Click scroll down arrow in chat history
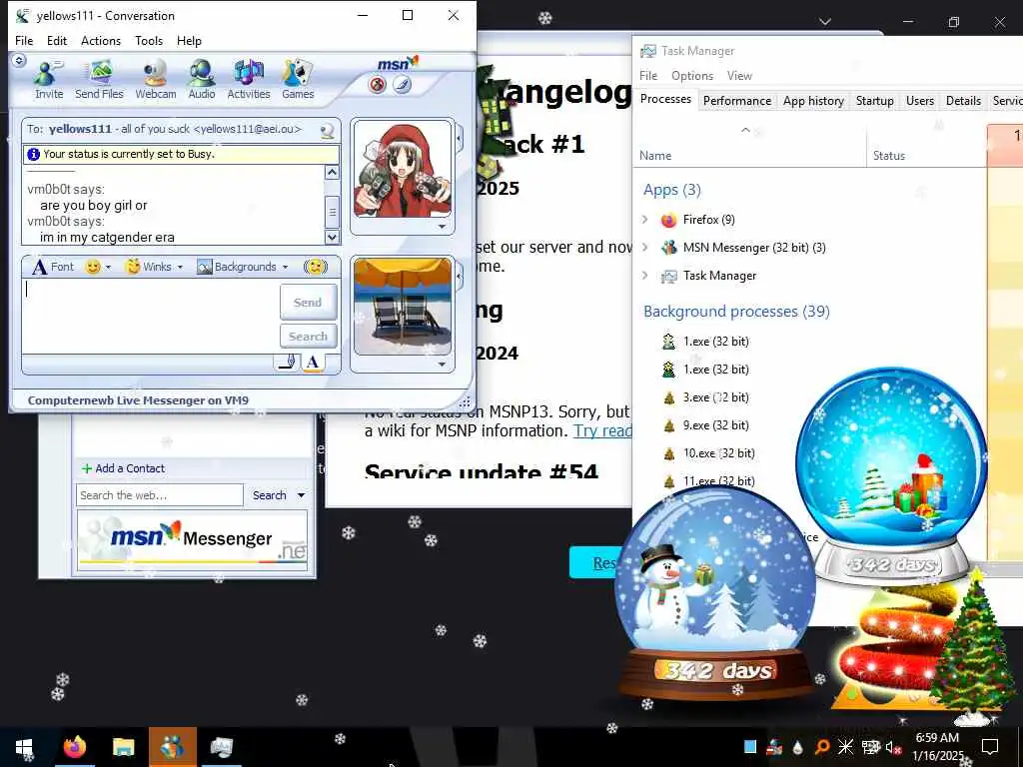Viewport: 1023px width, 767px height. pyautogui.click(x=332, y=237)
